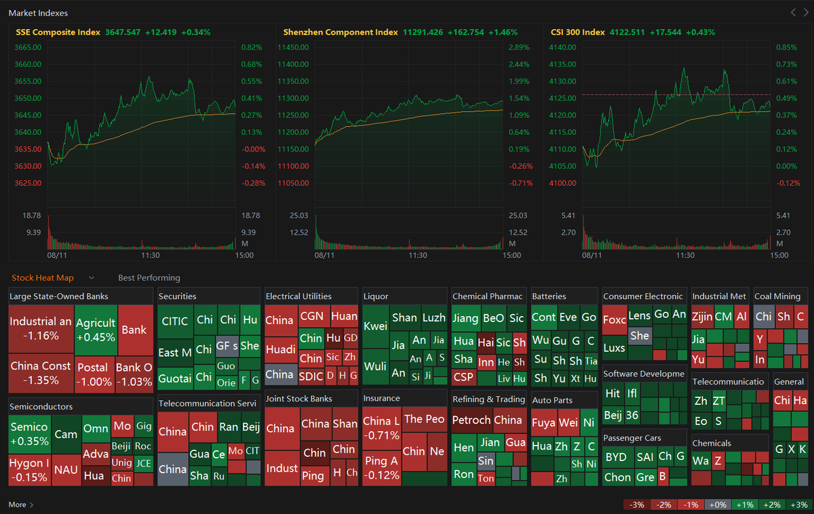This screenshot has height=514, width=814.
Task: Select the 'Postal -1.00%' tile
Action: click(x=94, y=374)
